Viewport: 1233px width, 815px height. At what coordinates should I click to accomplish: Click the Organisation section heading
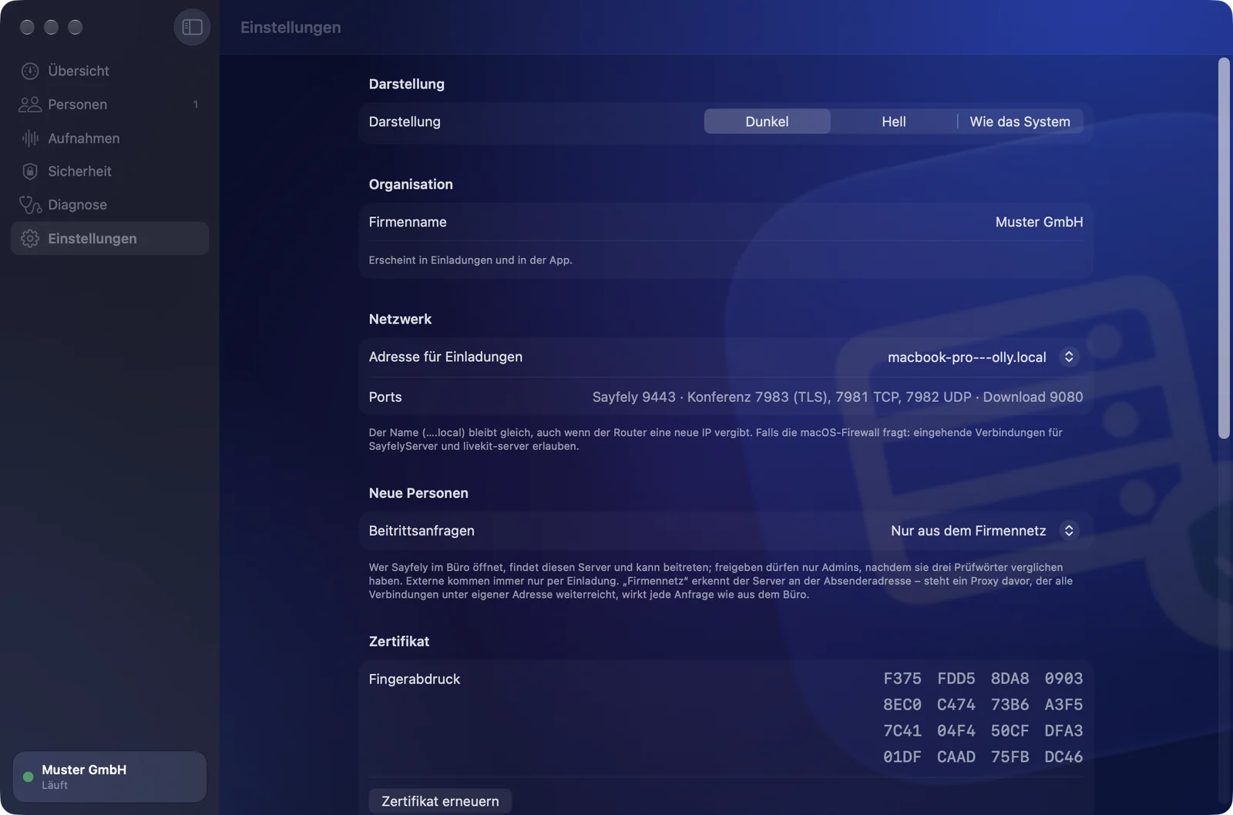411,184
